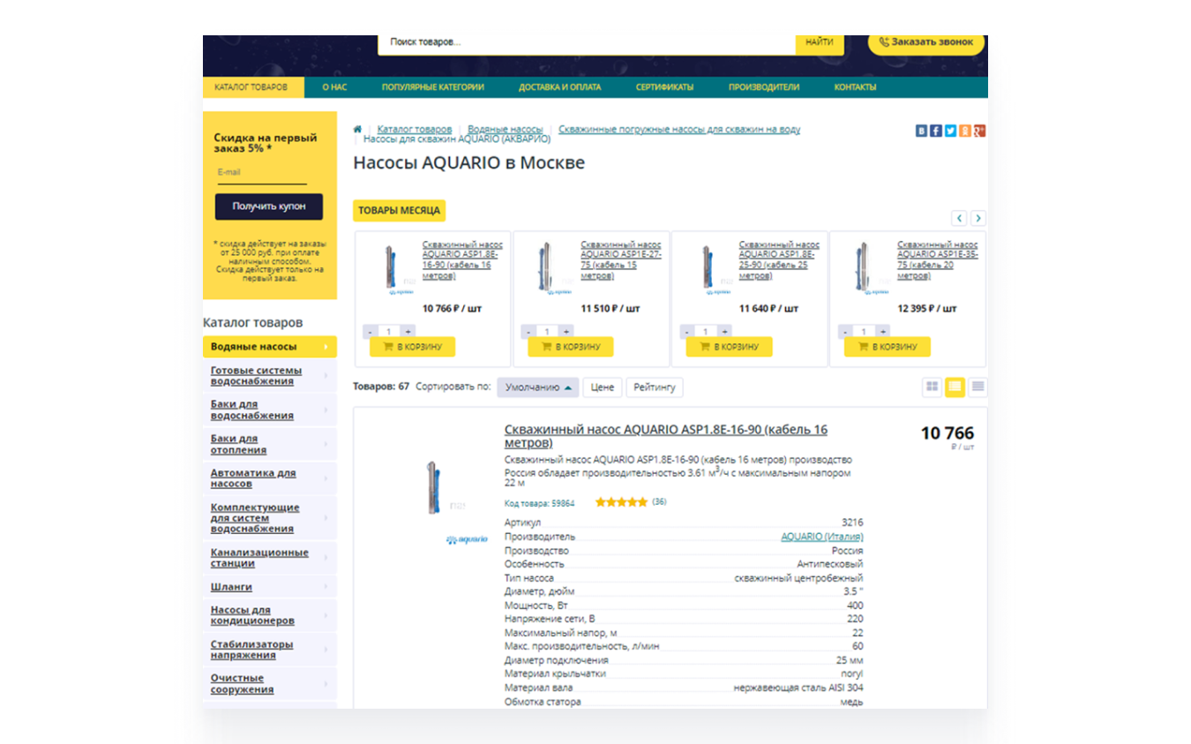Open Каталог товаров breadcrumb link
The height and width of the screenshot is (744, 1191).
415,129
